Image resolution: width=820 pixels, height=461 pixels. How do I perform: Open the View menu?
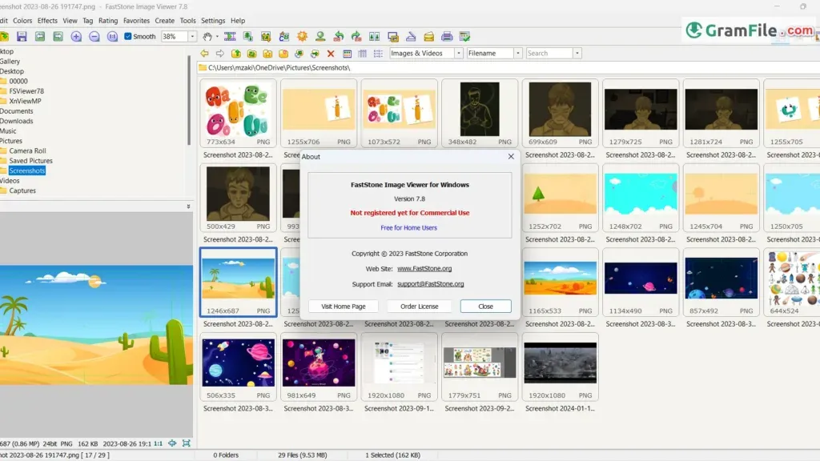pyautogui.click(x=70, y=20)
